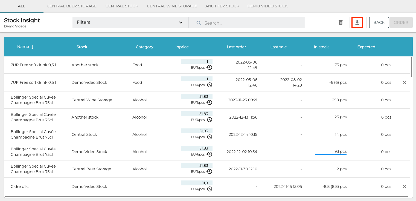Open the Central Wine Storage tab
Image resolution: width=416 pixels, height=201 pixels.
pyautogui.click(x=172, y=6)
